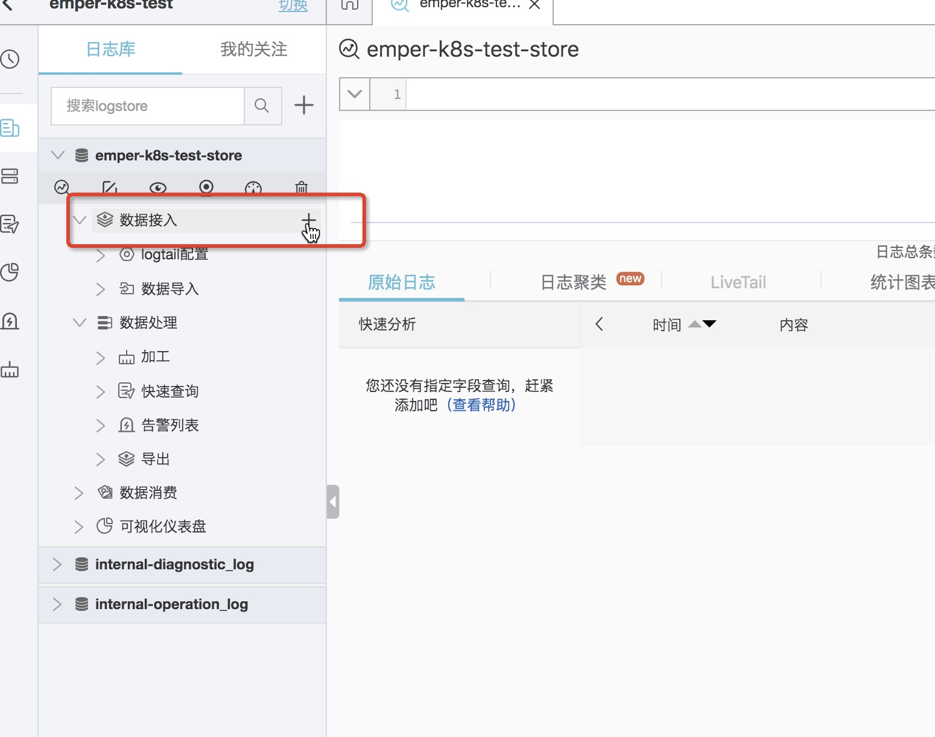
Task: Click the plus icon beside 数据接入
Action: (x=308, y=220)
